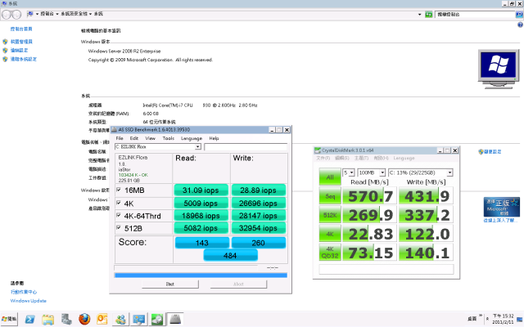
Task: Open the drive dropdown in AS SSD Benchmark
Action: click(198, 147)
